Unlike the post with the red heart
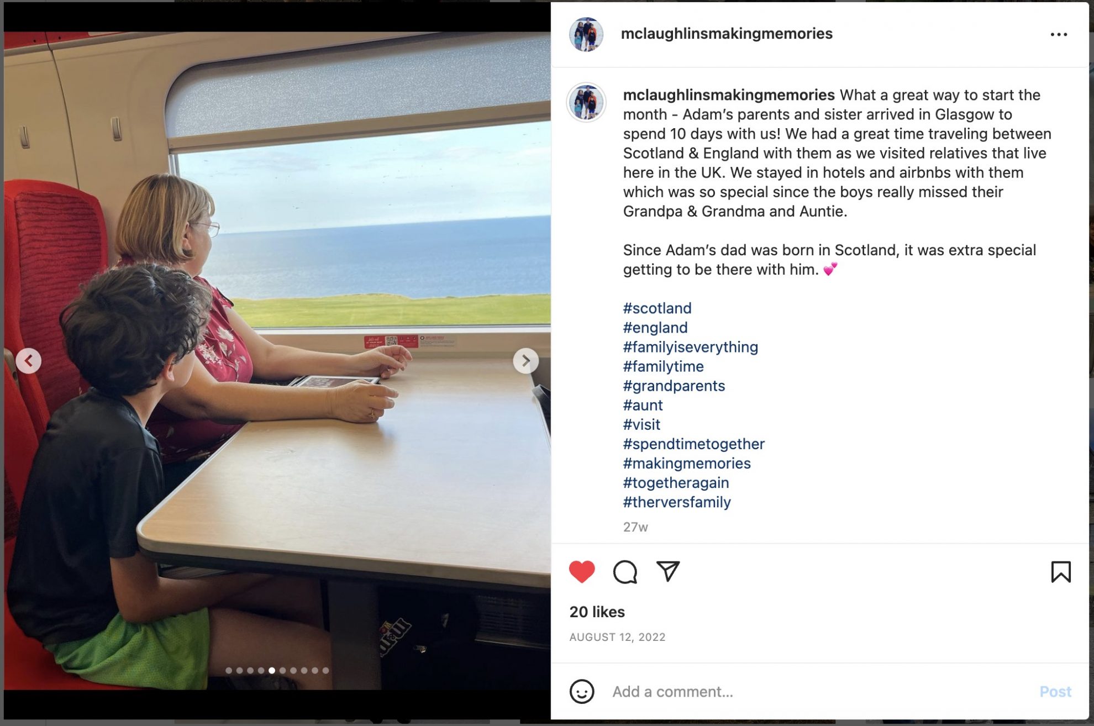1094x726 pixels. coord(582,571)
